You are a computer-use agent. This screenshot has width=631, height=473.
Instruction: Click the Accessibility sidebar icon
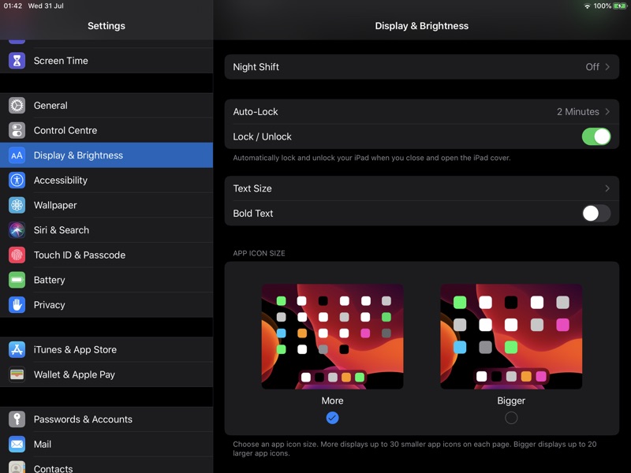tap(16, 180)
